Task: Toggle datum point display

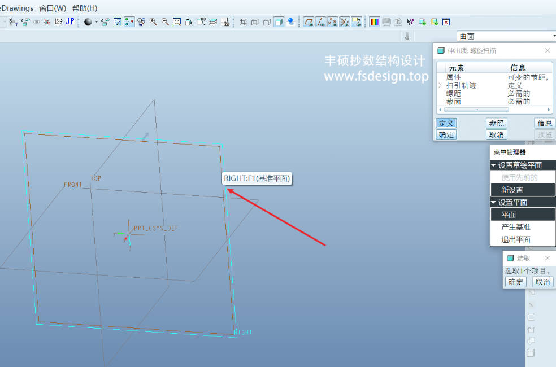Action: 332,22
